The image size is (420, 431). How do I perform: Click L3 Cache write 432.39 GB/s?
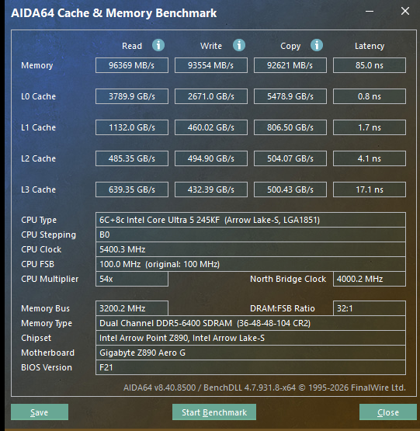coord(211,189)
